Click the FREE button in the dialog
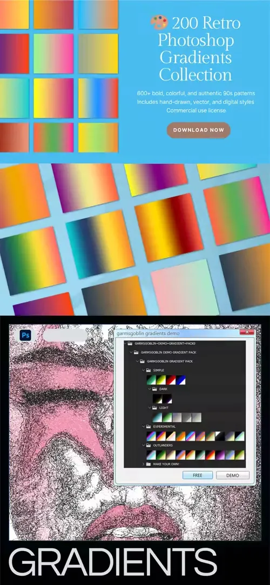The height and width of the screenshot is (585, 270). pos(198,475)
